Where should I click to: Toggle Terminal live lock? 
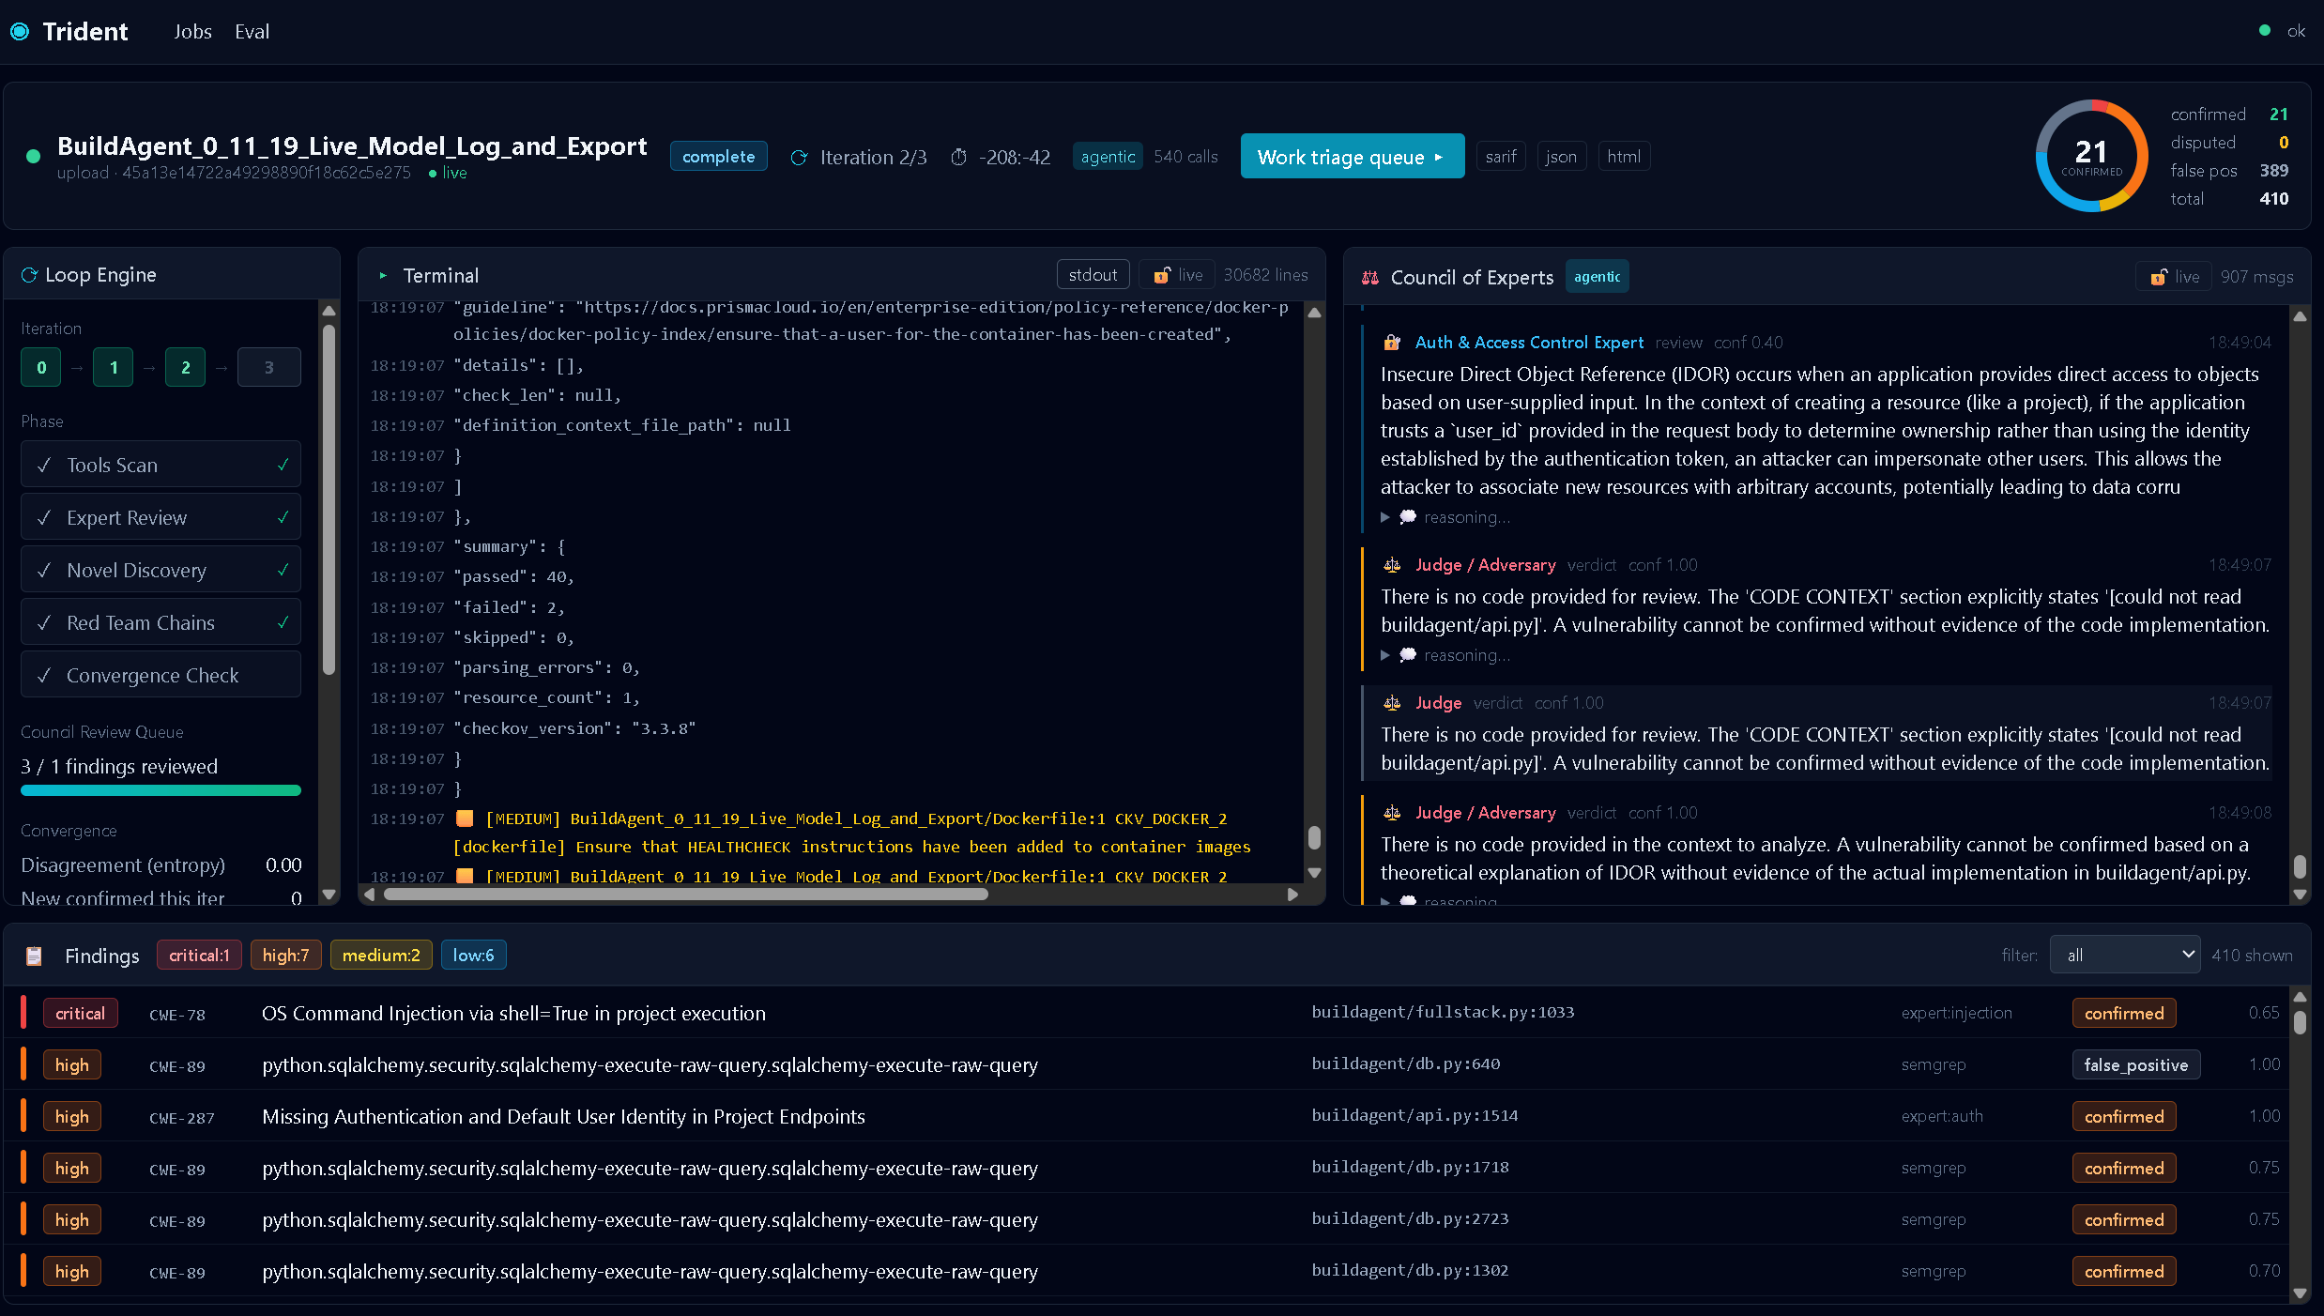(1178, 275)
